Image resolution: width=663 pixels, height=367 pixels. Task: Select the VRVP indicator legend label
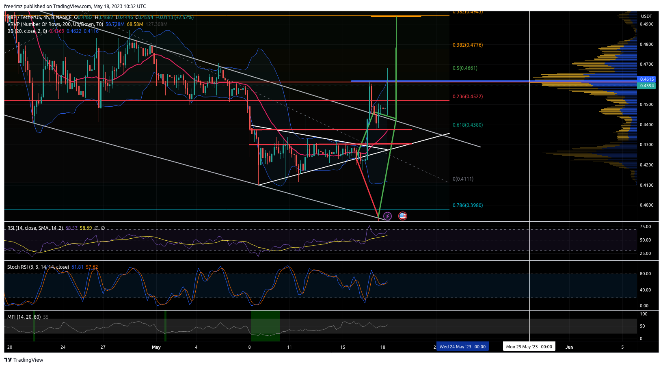[x=55, y=24]
